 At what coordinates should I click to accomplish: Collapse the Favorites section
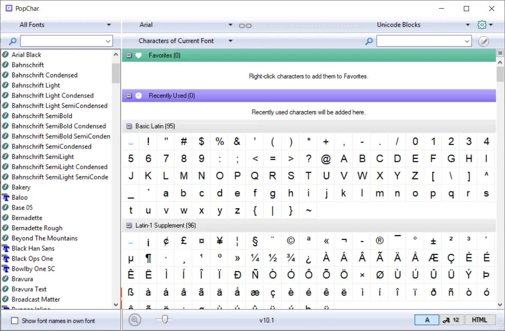[129, 55]
